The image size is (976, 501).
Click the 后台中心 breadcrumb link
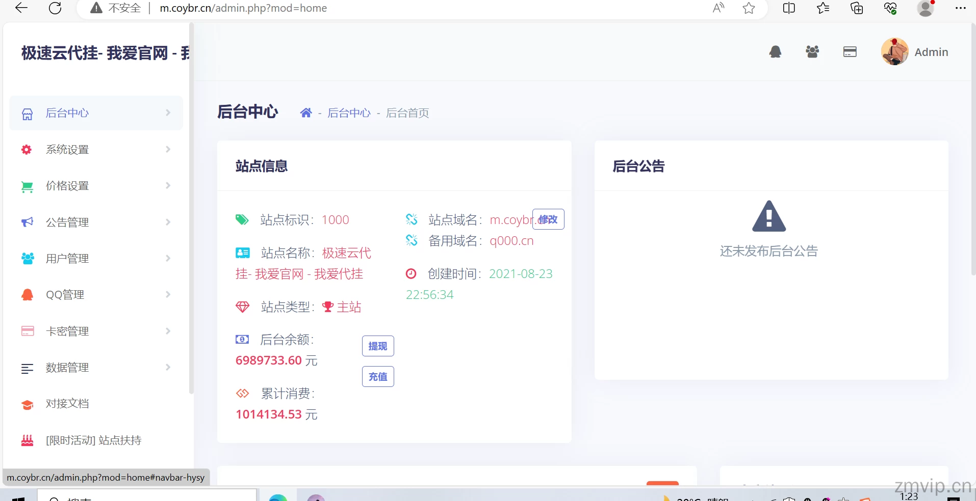(x=349, y=113)
